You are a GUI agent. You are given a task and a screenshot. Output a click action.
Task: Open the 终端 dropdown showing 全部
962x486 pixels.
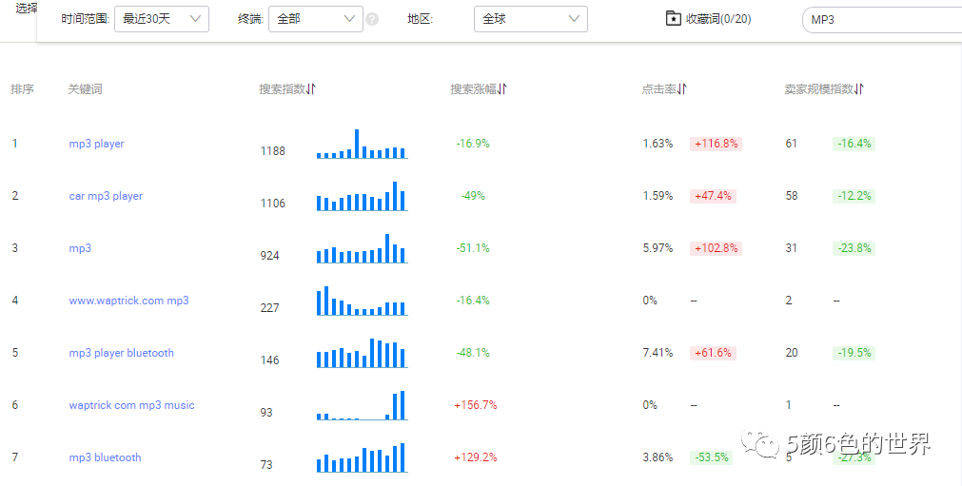click(315, 19)
